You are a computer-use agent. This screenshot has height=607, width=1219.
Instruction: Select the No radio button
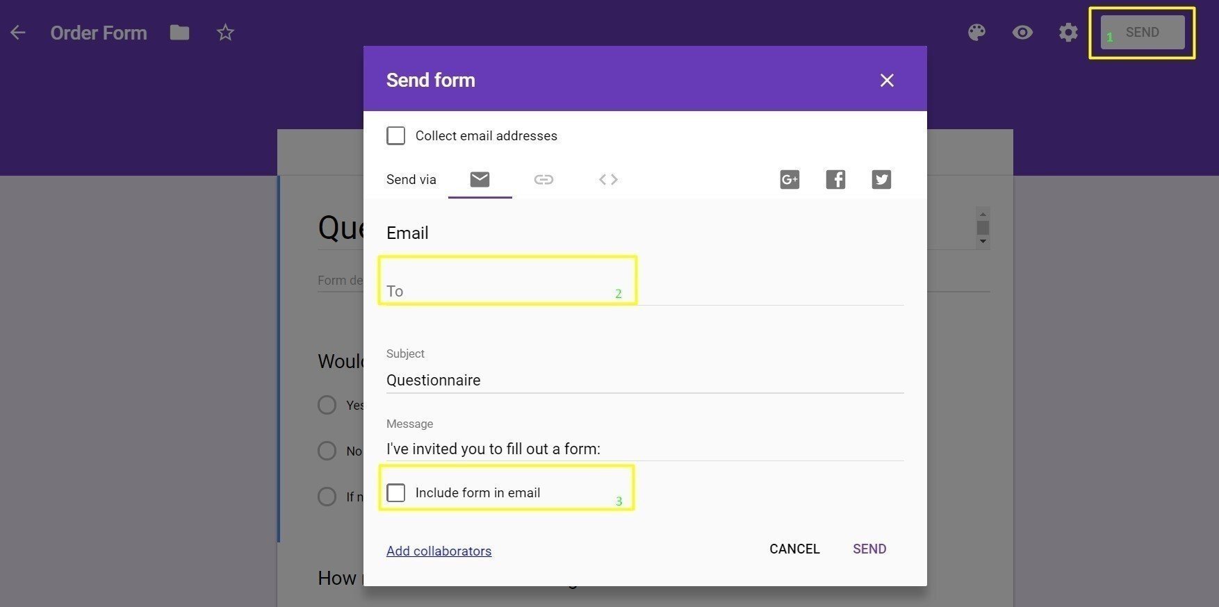[x=327, y=451]
